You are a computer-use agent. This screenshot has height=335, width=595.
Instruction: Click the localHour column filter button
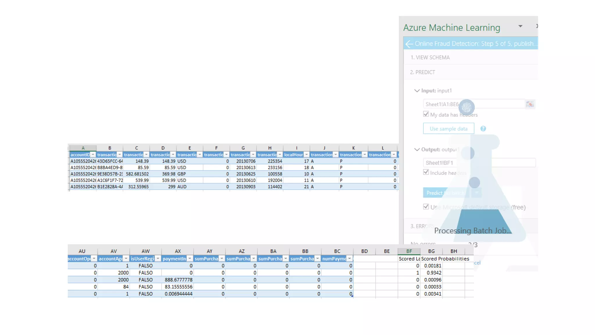pos(307,155)
